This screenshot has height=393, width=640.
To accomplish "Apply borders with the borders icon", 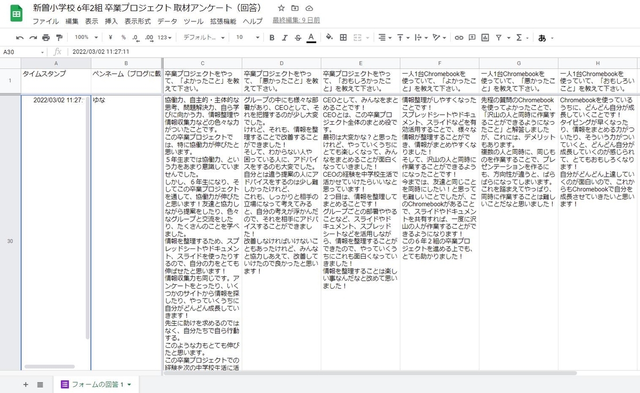I will 344,37.
